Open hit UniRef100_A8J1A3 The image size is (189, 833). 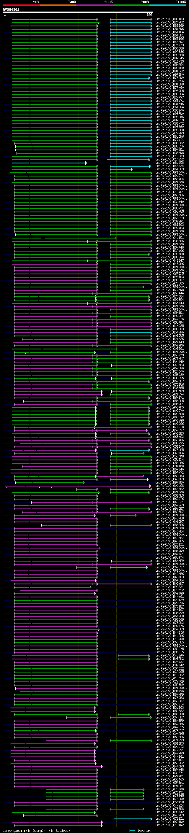pos(170,19)
